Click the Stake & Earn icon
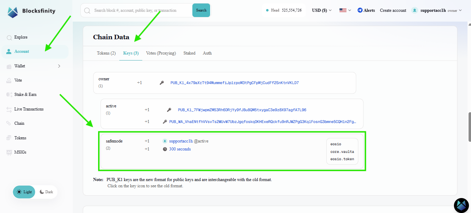The image size is (471, 213). pyautogui.click(x=9, y=95)
